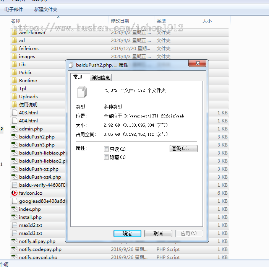Select the baiduPush-liebiao.php file name
Image resolution: width=269 pixels, height=267 pixels.
click(x=42, y=153)
